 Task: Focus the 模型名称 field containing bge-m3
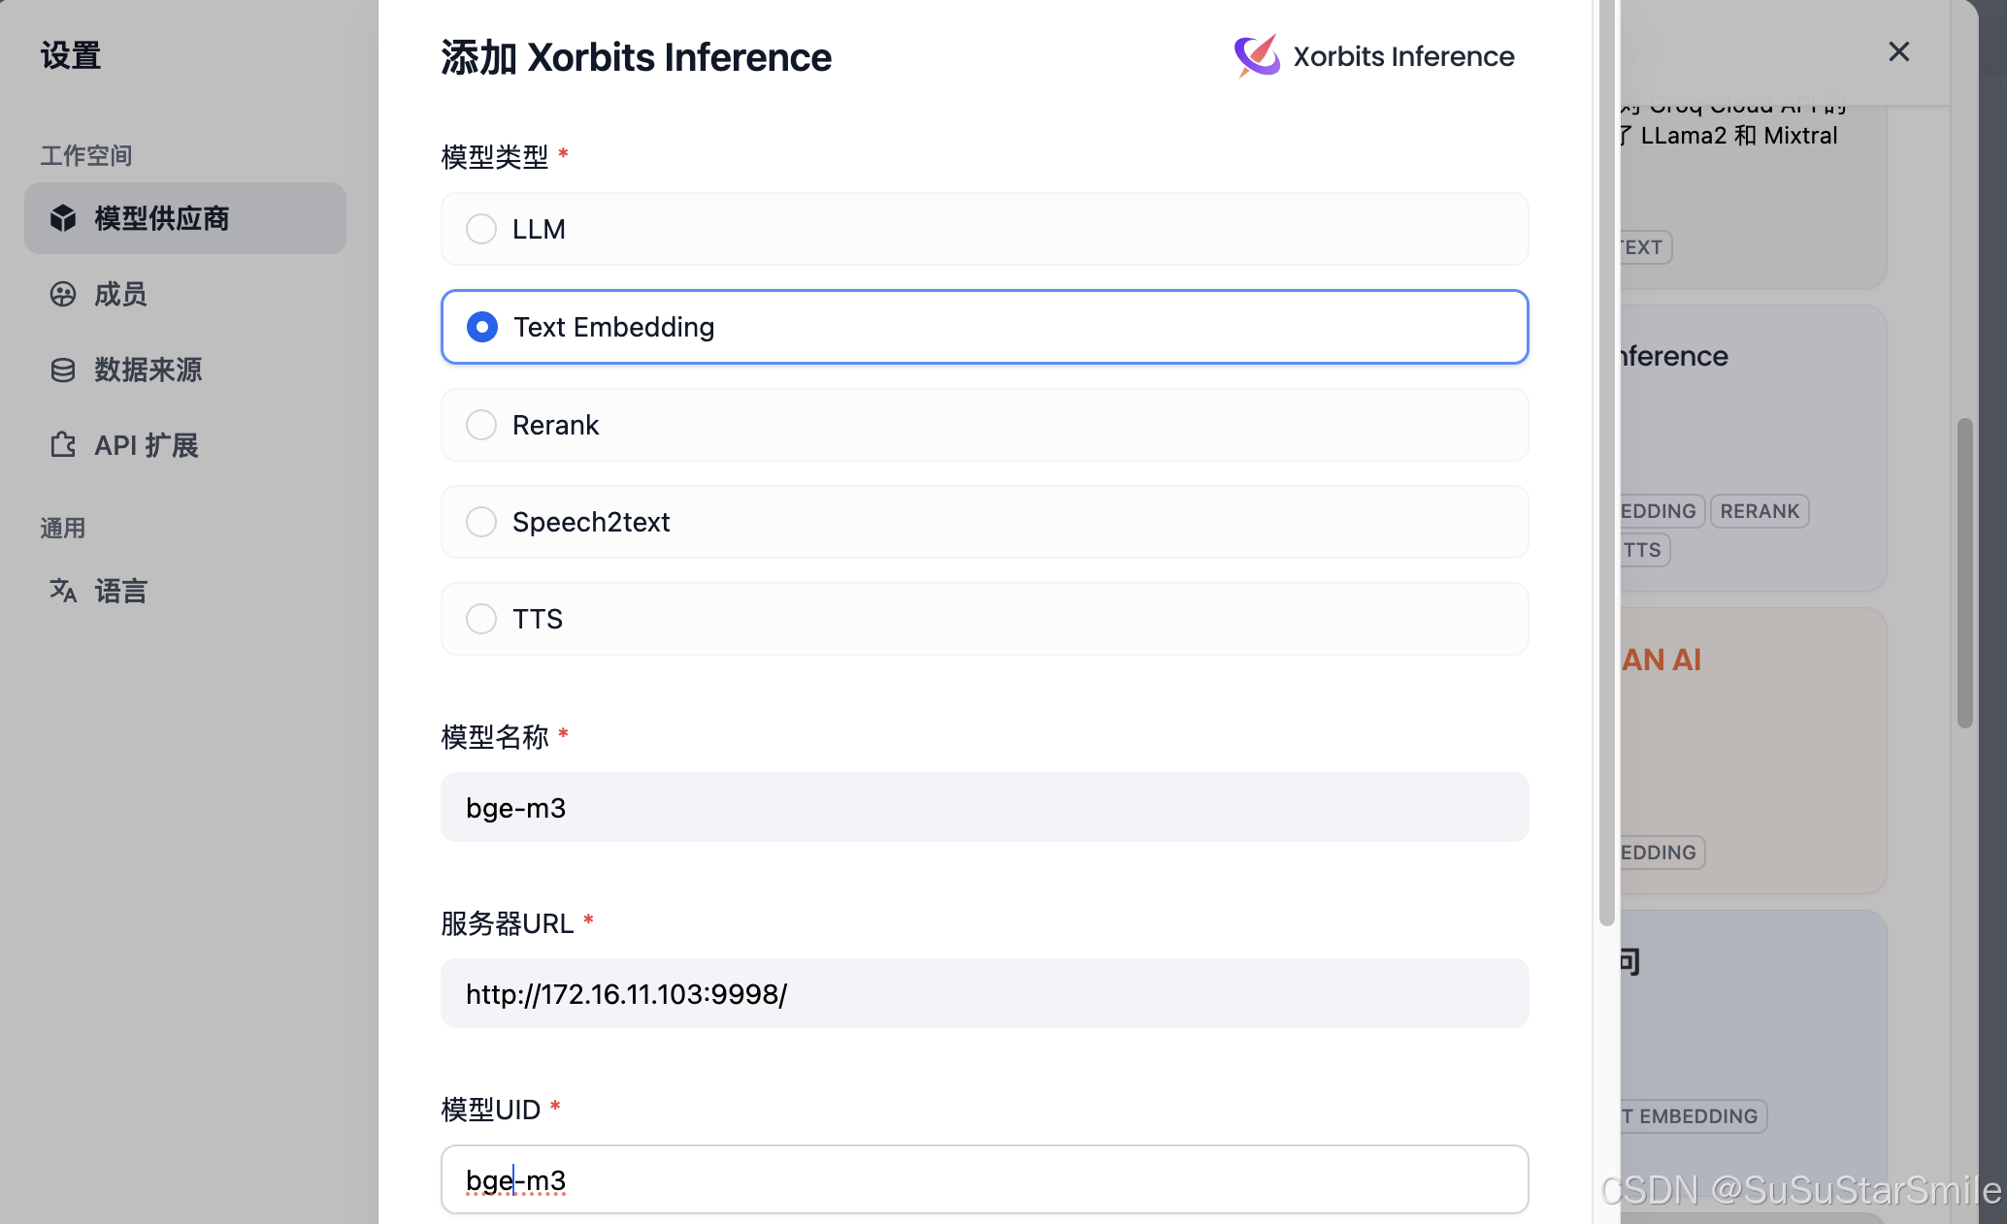pos(985,807)
